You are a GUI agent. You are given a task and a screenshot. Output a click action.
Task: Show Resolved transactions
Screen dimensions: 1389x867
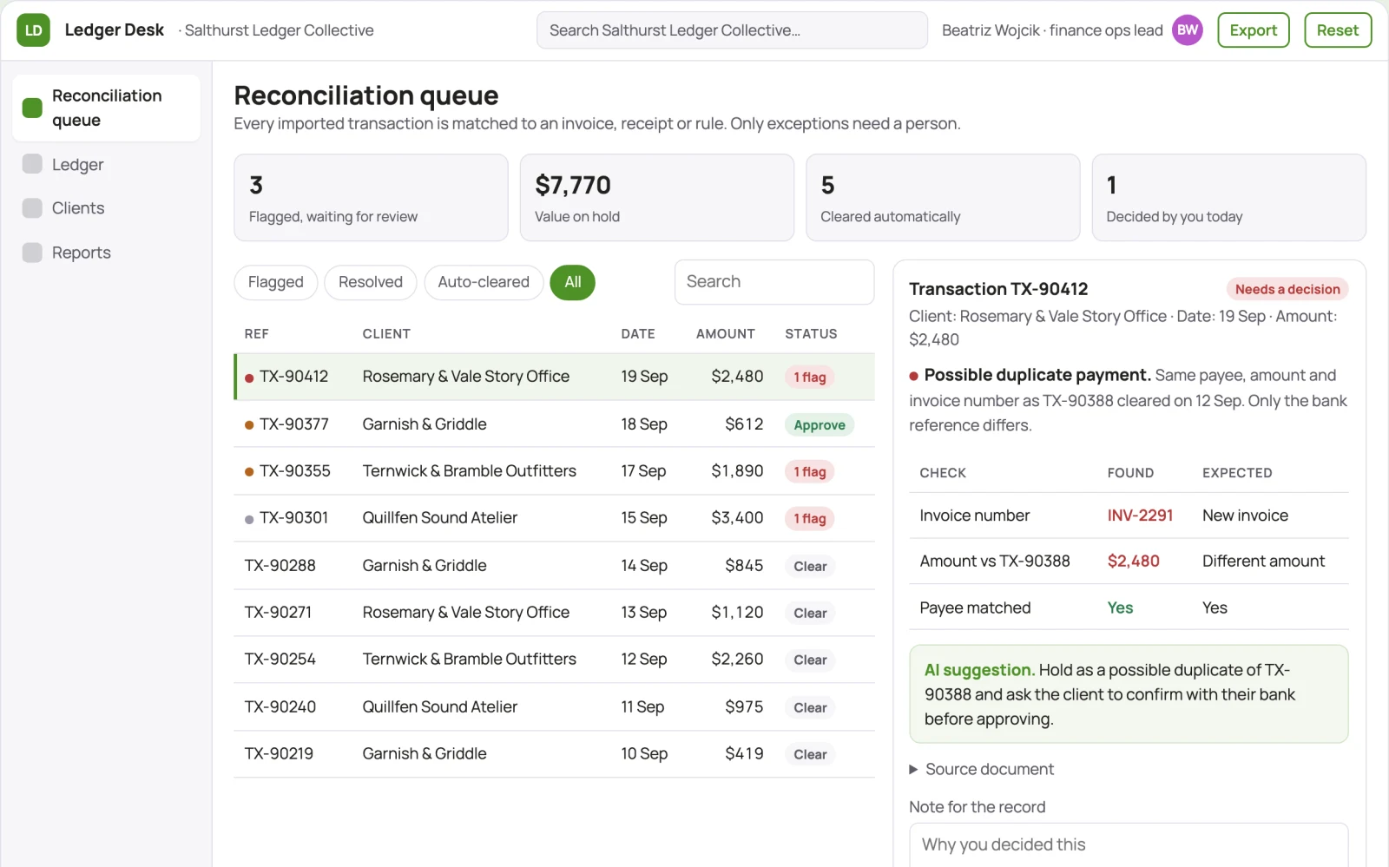click(x=371, y=282)
